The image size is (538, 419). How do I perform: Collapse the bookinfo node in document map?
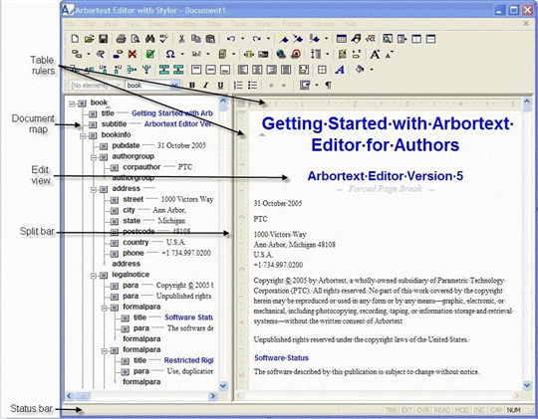83,136
